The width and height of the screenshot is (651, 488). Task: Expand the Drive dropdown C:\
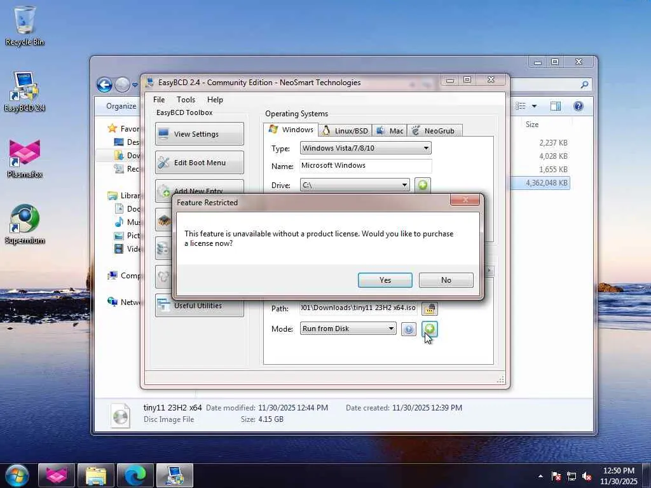click(355, 185)
